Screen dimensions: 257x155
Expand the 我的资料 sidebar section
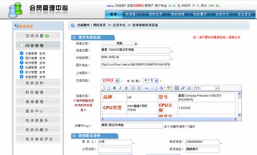click(x=38, y=83)
